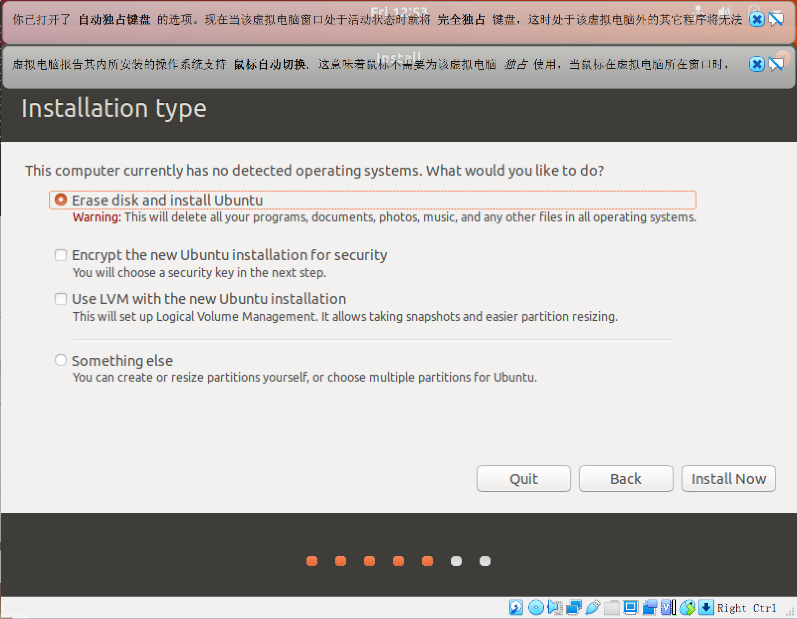The height and width of the screenshot is (619, 797).
Task: Click the network adapters status icon
Action: pyautogui.click(x=574, y=608)
